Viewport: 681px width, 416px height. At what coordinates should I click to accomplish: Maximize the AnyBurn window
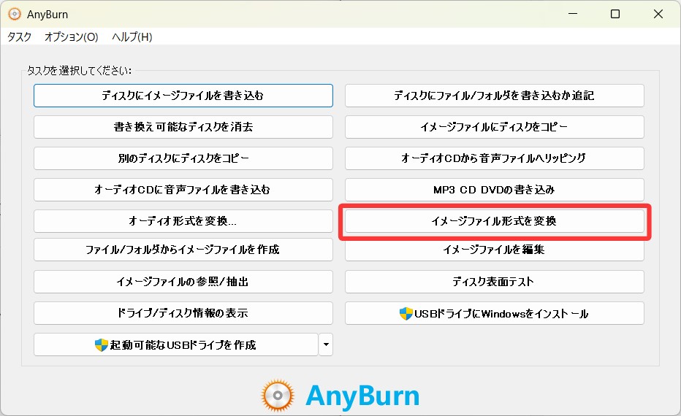point(615,14)
